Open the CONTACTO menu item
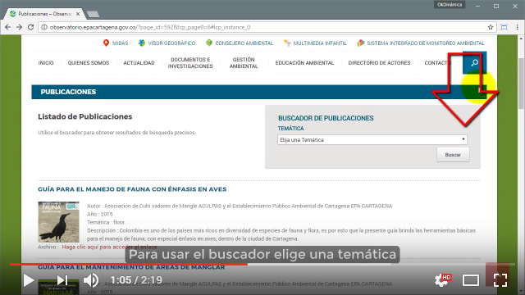The height and width of the screenshot is (295, 525). click(437, 63)
